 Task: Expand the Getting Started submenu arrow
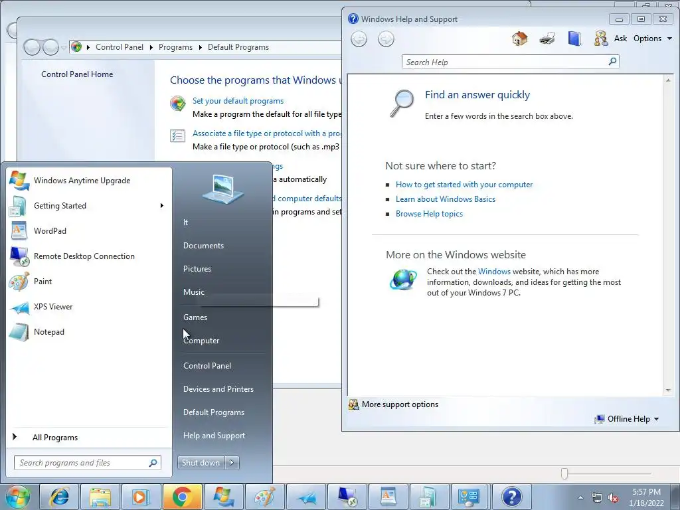162,206
